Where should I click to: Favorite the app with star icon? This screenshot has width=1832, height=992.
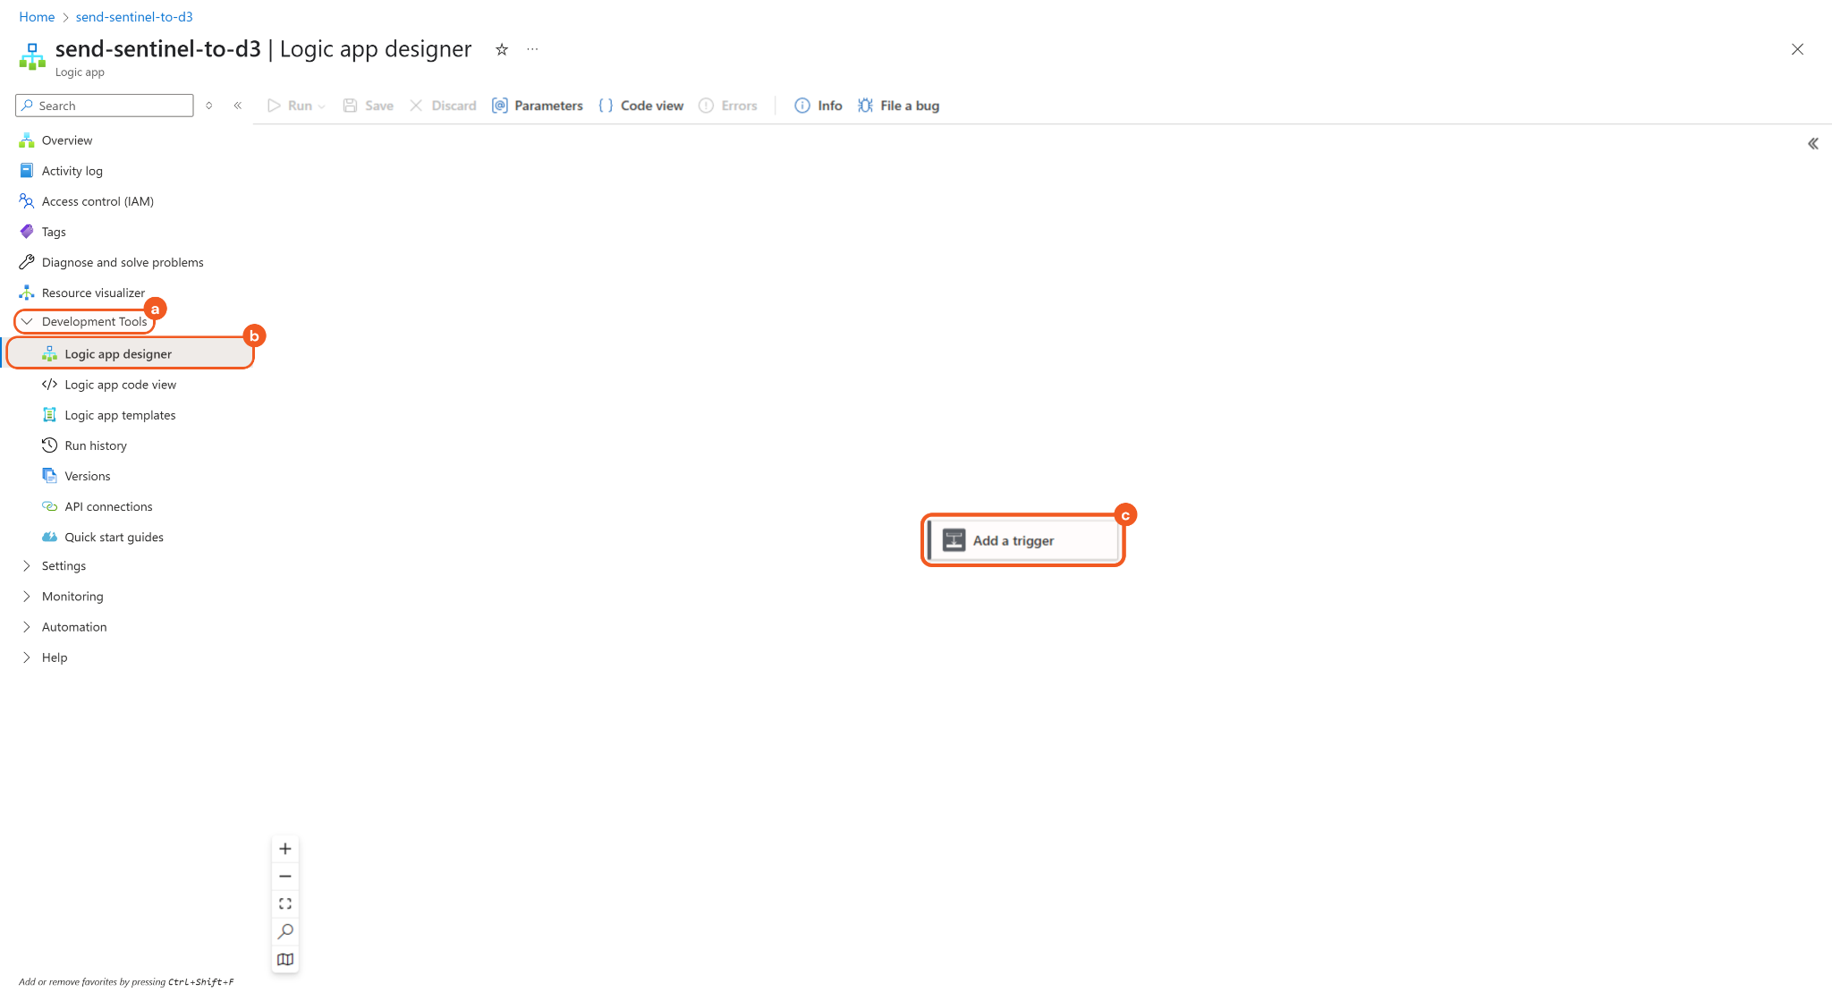(x=502, y=50)
